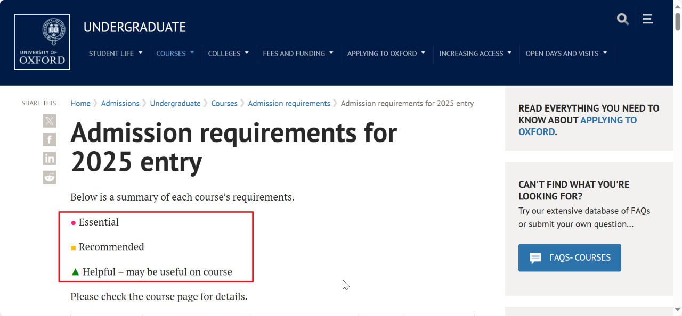Share page on Facebook
This screenshot has width=682, height=316.
coord(50,139)
